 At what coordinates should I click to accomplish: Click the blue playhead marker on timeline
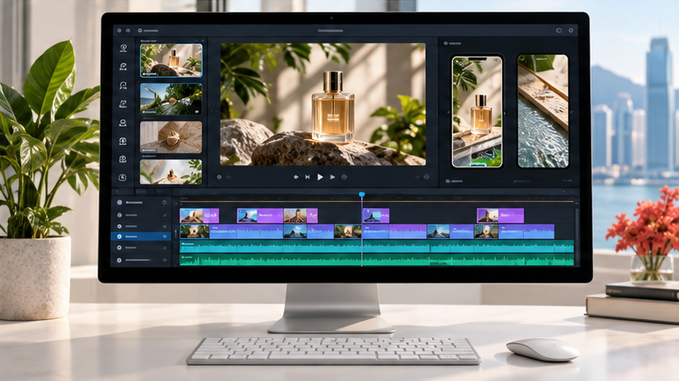click(x=362, y=195)
